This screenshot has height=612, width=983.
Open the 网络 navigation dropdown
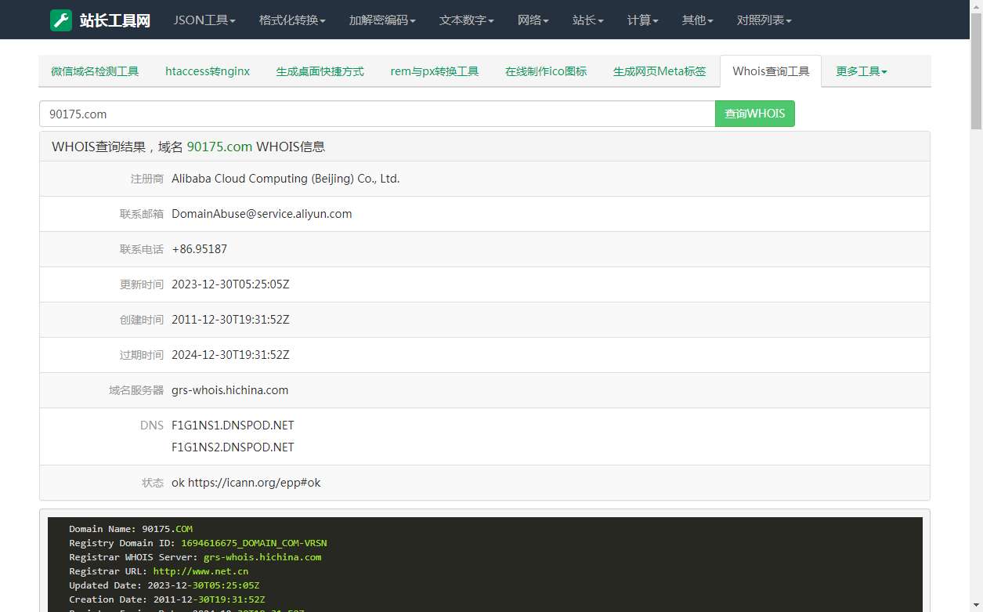tap(533, 20)
